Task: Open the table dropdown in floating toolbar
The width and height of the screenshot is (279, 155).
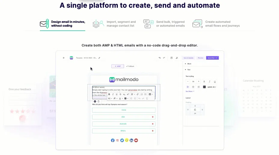Action: [x=151, y=95]
